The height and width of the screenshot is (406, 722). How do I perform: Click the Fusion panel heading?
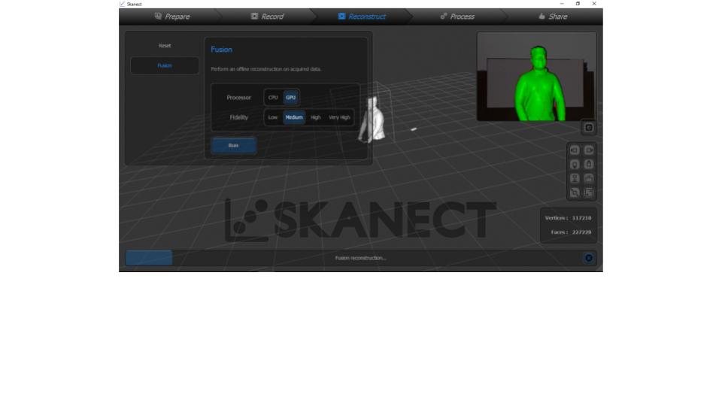[x=221, y=50]
